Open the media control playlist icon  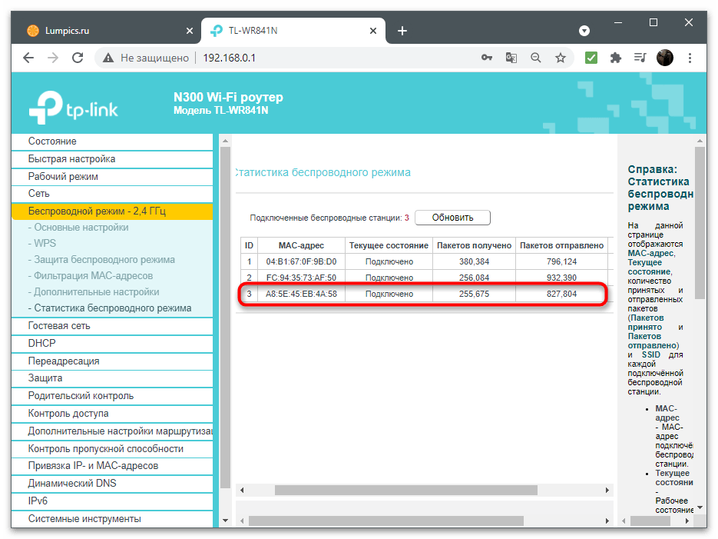tap(640, 58)
